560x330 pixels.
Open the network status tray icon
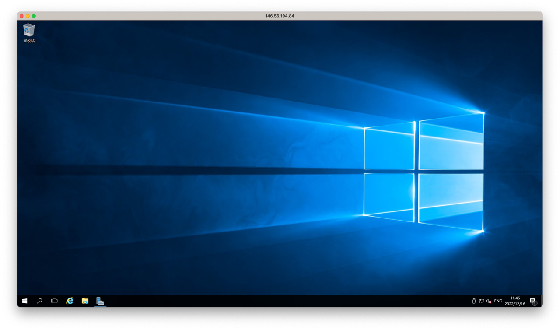click(x=481, y=301)
